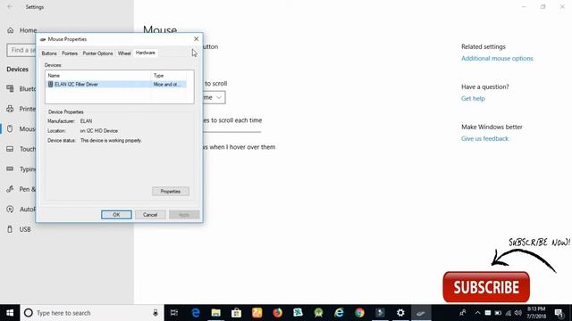This screenshot has width=572, height=321.
Task: Open USB settings in sidebar
Action: (19, 229)
